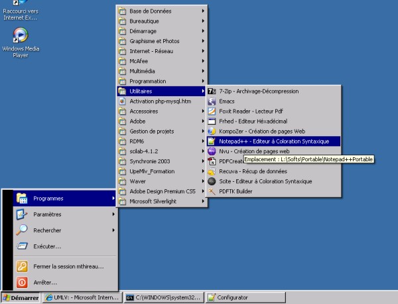Image resolution: width=398 pixels, height=304 pixels.
Task: Click the 7-Zip icon in Utilitaires submenu
Action: (x=212, y=91)
